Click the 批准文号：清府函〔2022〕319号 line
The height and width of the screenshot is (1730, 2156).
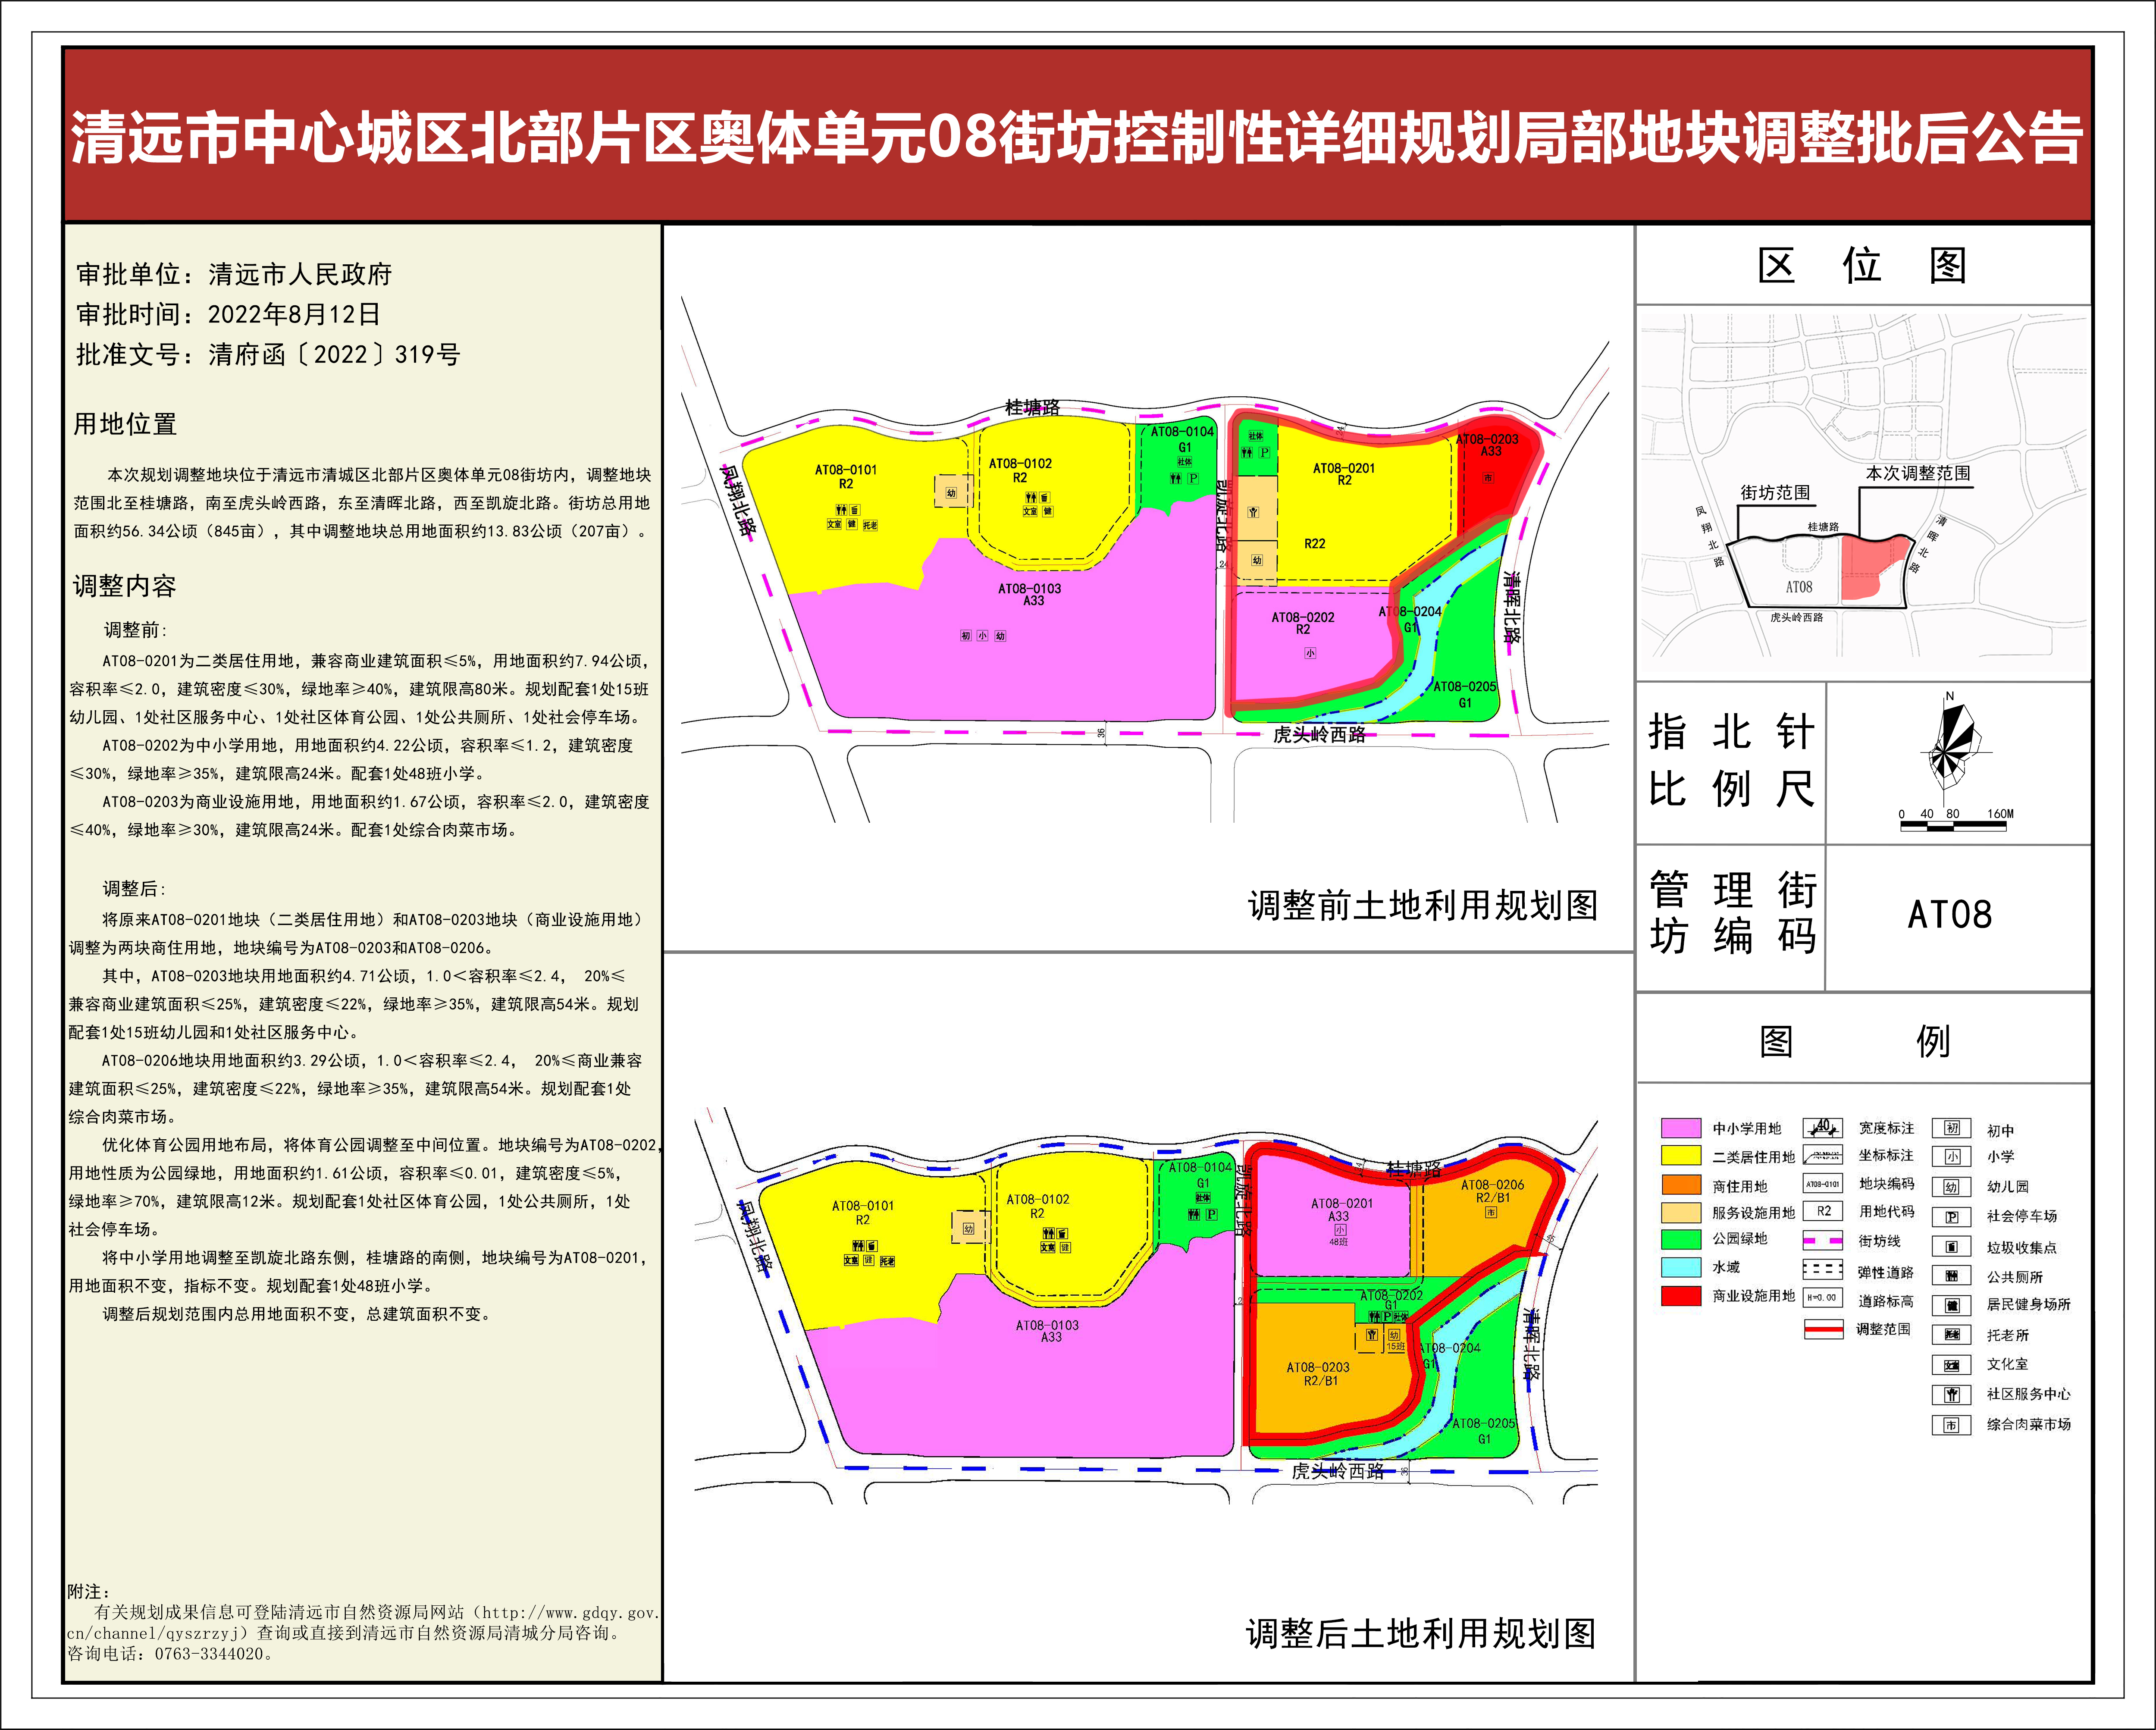pos(268,354)
